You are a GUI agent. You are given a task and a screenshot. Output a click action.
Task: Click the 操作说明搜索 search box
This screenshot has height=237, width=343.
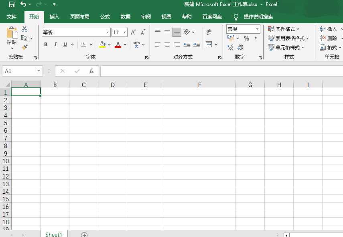[258, 17]
